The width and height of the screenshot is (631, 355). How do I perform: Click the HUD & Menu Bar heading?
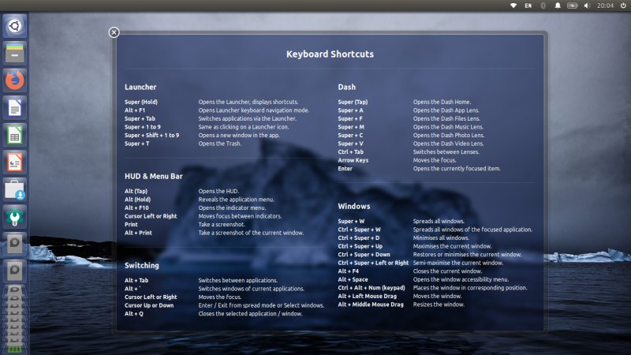[153, 176]
